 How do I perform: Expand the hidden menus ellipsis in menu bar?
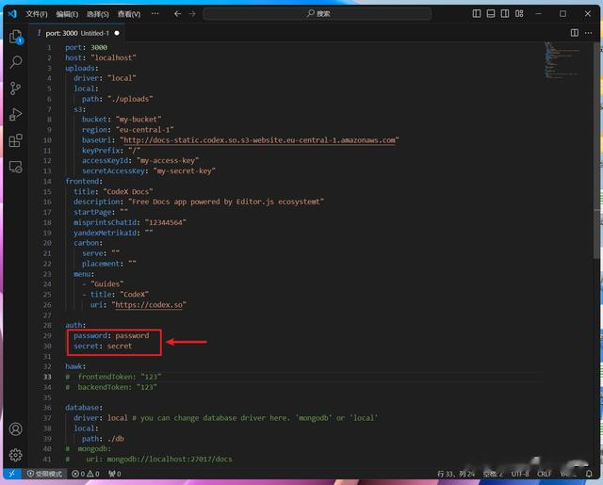pos(155,14)
